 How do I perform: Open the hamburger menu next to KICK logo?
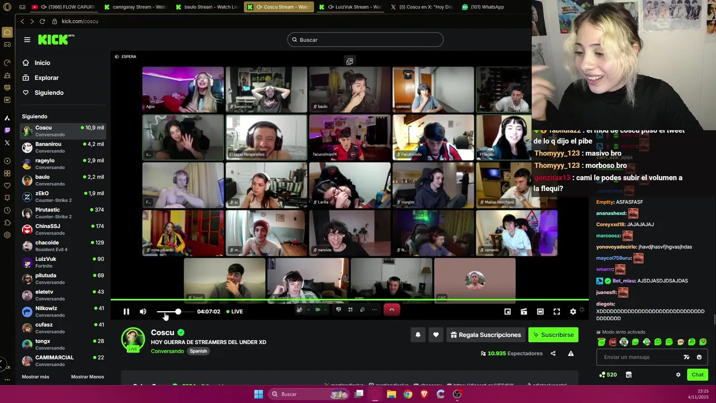click(27, 40)
